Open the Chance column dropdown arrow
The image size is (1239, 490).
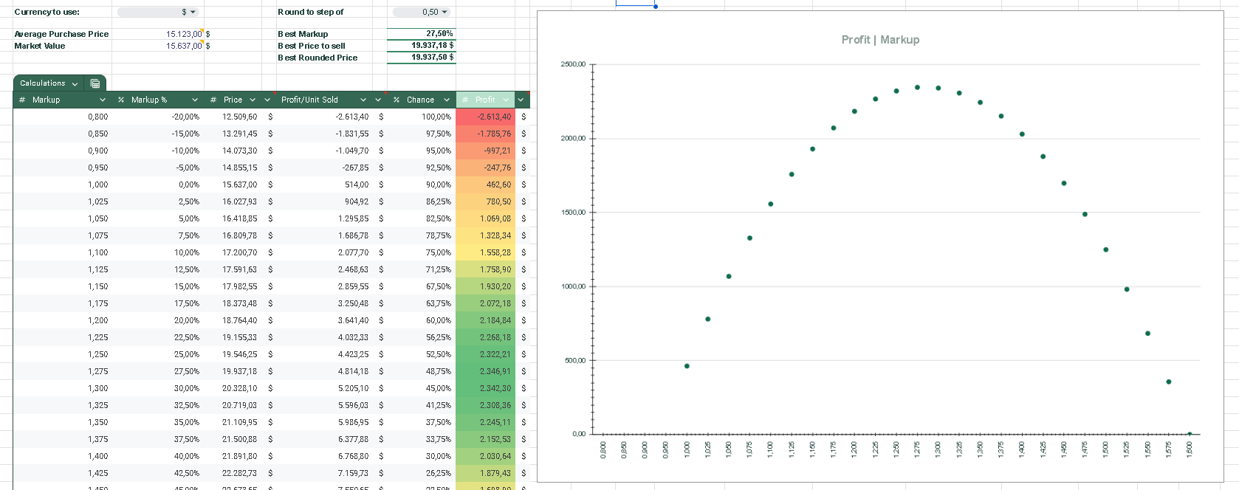447,100
